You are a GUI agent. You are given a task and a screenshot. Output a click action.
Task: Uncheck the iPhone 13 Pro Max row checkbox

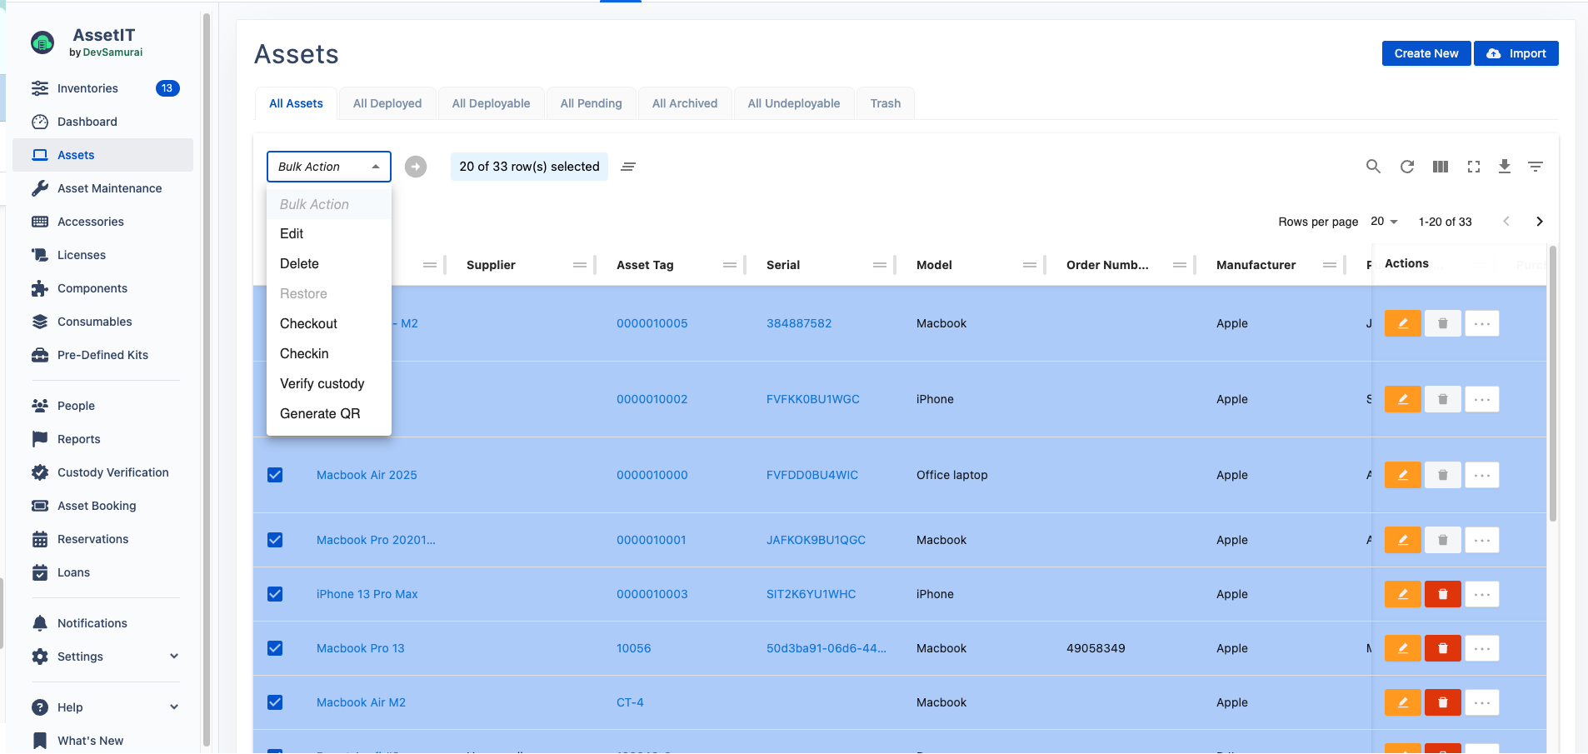[275, 594]
